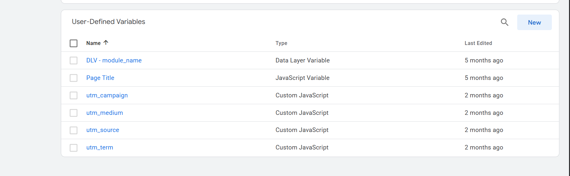
Task: Tick the utm_source row checkbox
Action: click(74, 130)
